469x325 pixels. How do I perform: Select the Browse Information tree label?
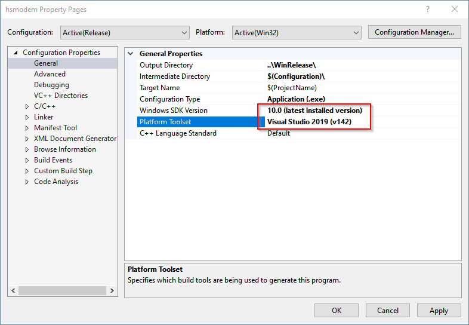65,149
